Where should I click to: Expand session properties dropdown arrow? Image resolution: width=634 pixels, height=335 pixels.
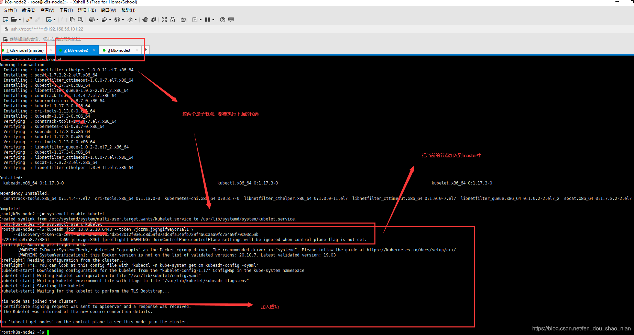pyautogui.click(x=54, y=20)
